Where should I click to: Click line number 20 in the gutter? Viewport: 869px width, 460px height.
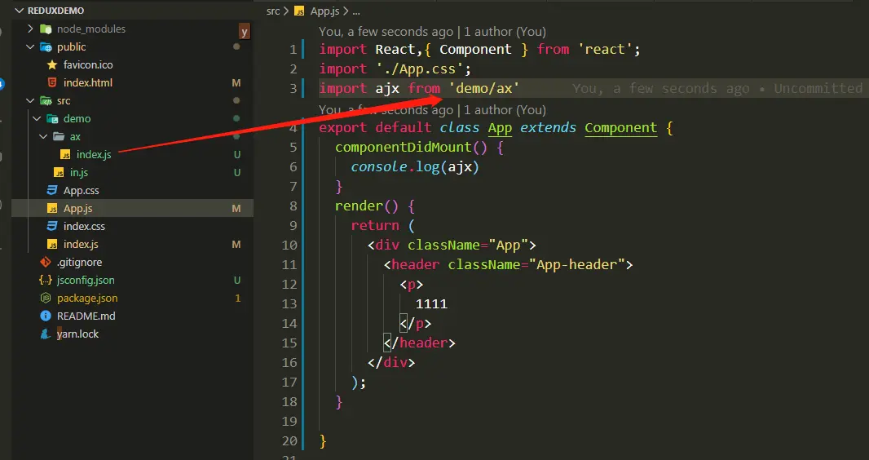290,442
